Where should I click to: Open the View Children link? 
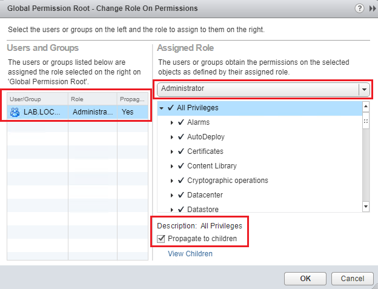coord(190,254)
